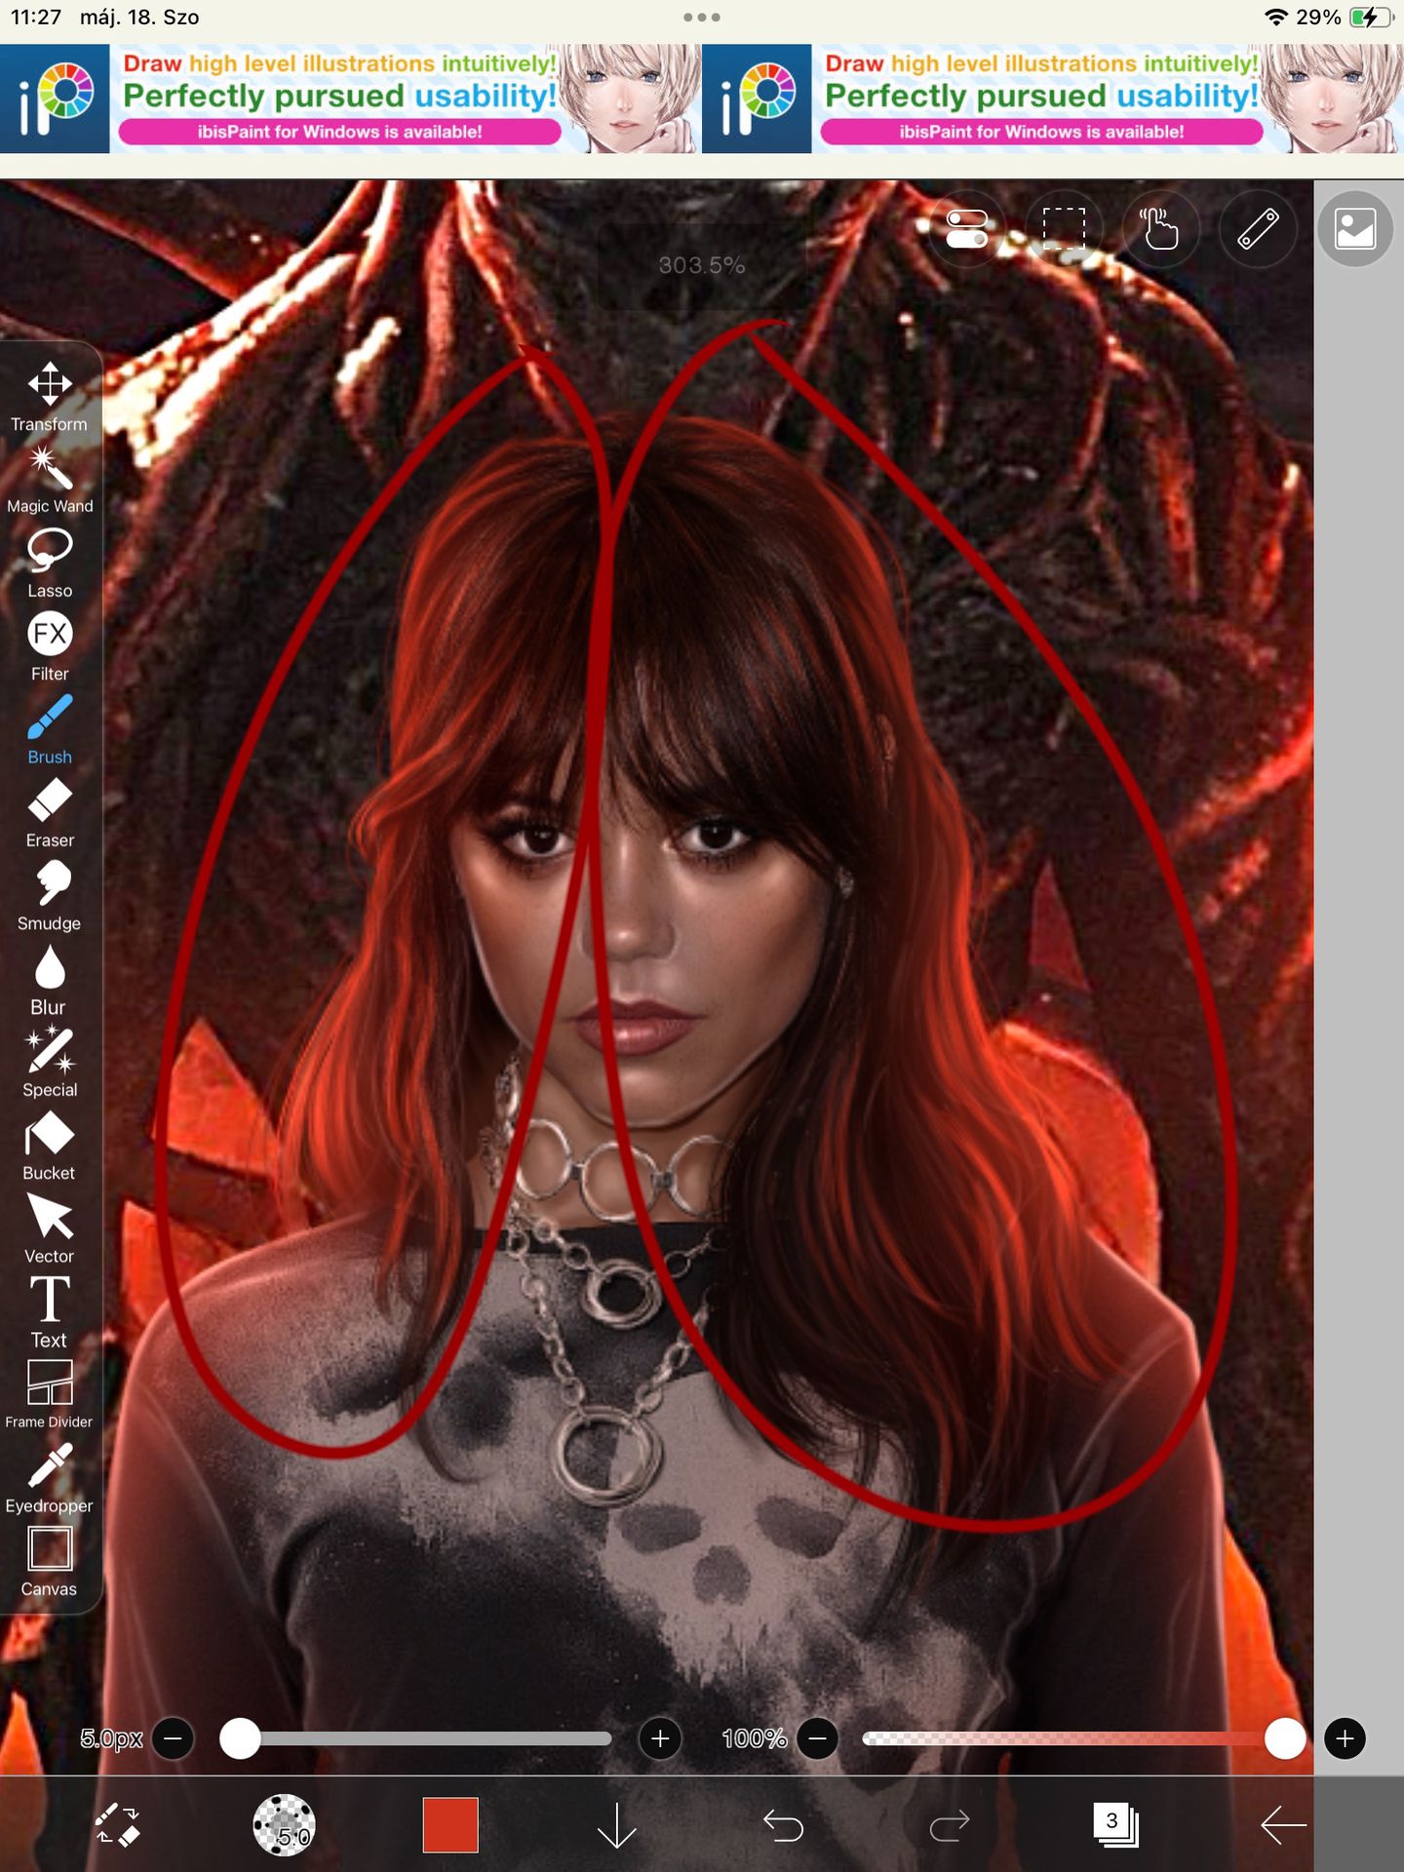
Task: Tap the battery indicator in status bar
Action: click(x=1372, y=18)
